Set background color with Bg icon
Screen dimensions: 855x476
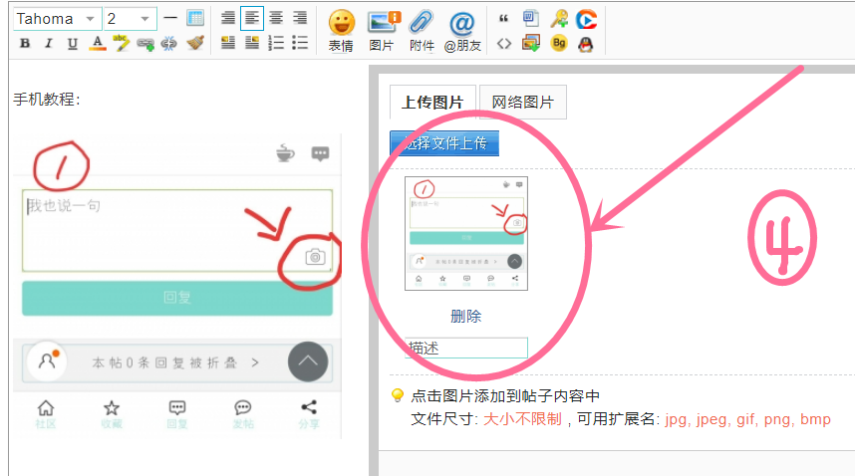(559, 43)
